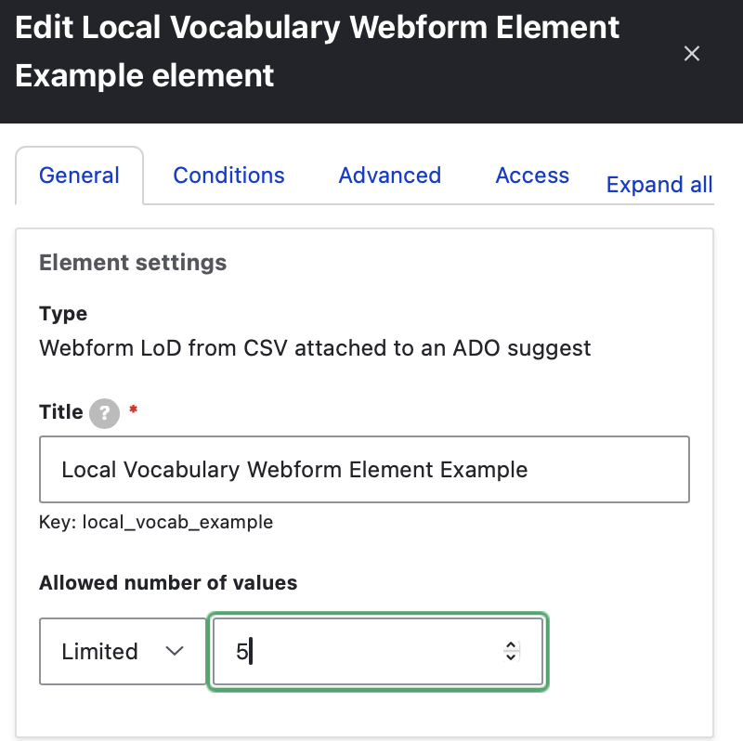This screenshot has width=743, height=741.
Task: Switch to the General tab
Action: click(79, 175)
